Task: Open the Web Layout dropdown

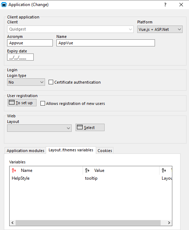Action: click(x=39, y=128)
